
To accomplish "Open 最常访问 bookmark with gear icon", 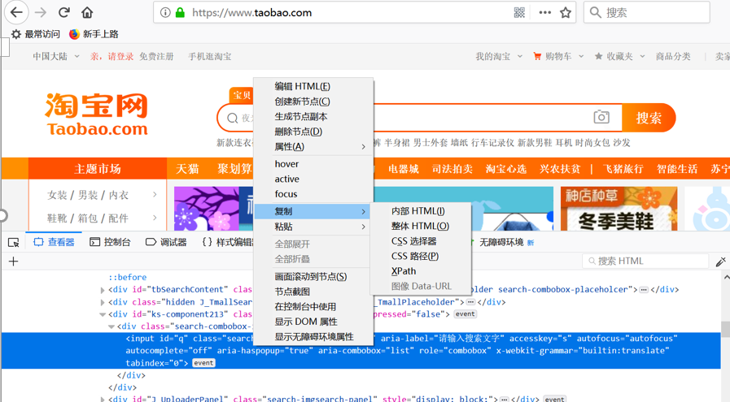I will pos(36,34).
